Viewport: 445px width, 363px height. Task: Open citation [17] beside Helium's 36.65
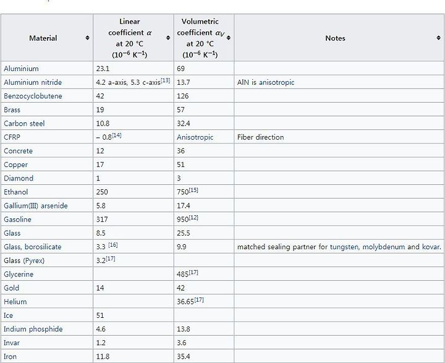(x=199, y=300)
